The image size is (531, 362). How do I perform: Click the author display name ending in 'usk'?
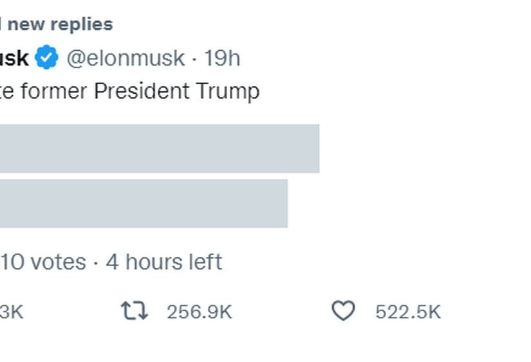pyautogui.click(x=14, y=58)
